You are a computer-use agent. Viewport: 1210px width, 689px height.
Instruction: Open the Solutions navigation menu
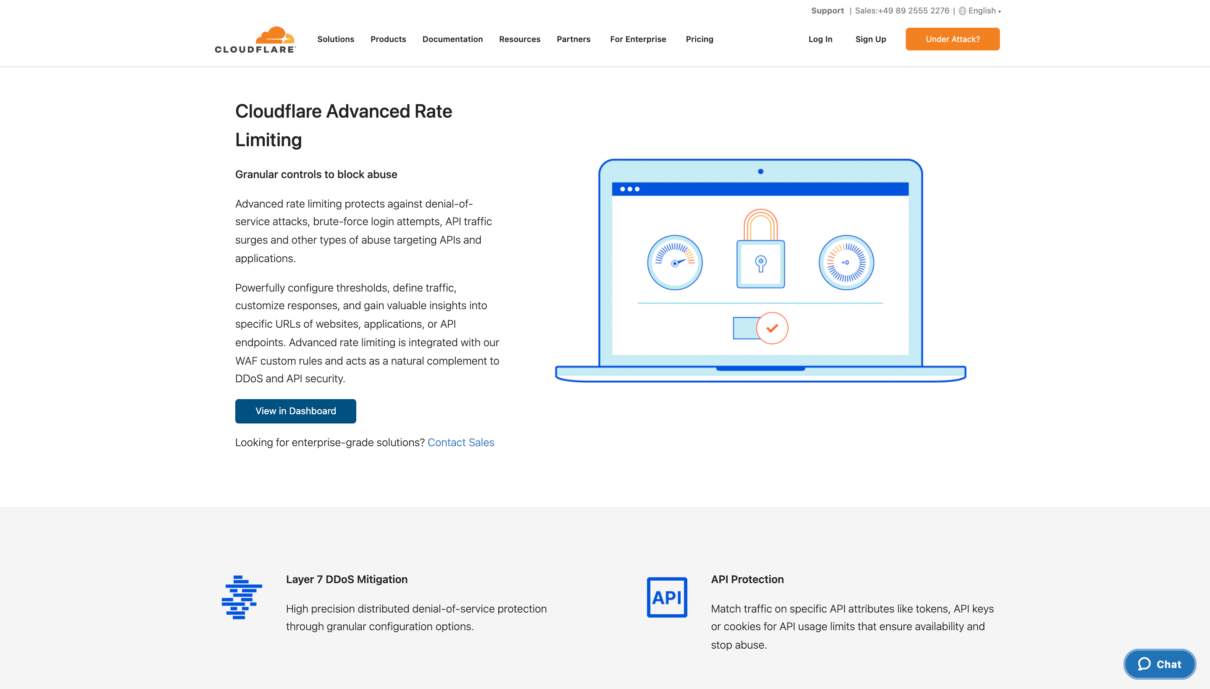click(336, 39)
